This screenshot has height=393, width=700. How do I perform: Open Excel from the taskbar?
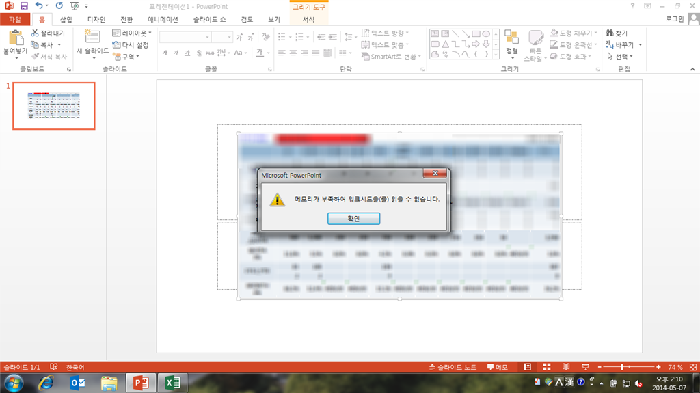point(173,383)
